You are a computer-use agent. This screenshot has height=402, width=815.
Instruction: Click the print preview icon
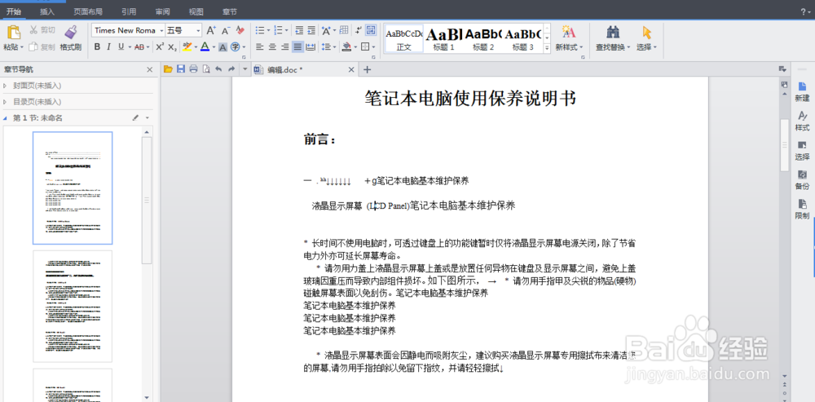[206, 68]
